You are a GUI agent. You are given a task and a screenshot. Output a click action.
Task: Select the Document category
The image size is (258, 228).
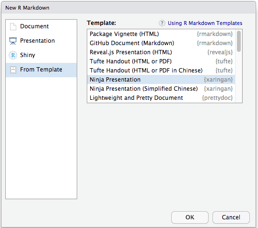tap(41, 26)
